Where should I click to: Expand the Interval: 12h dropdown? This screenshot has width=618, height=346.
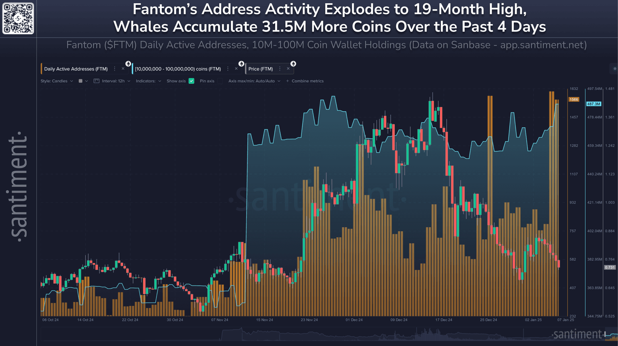116,81
